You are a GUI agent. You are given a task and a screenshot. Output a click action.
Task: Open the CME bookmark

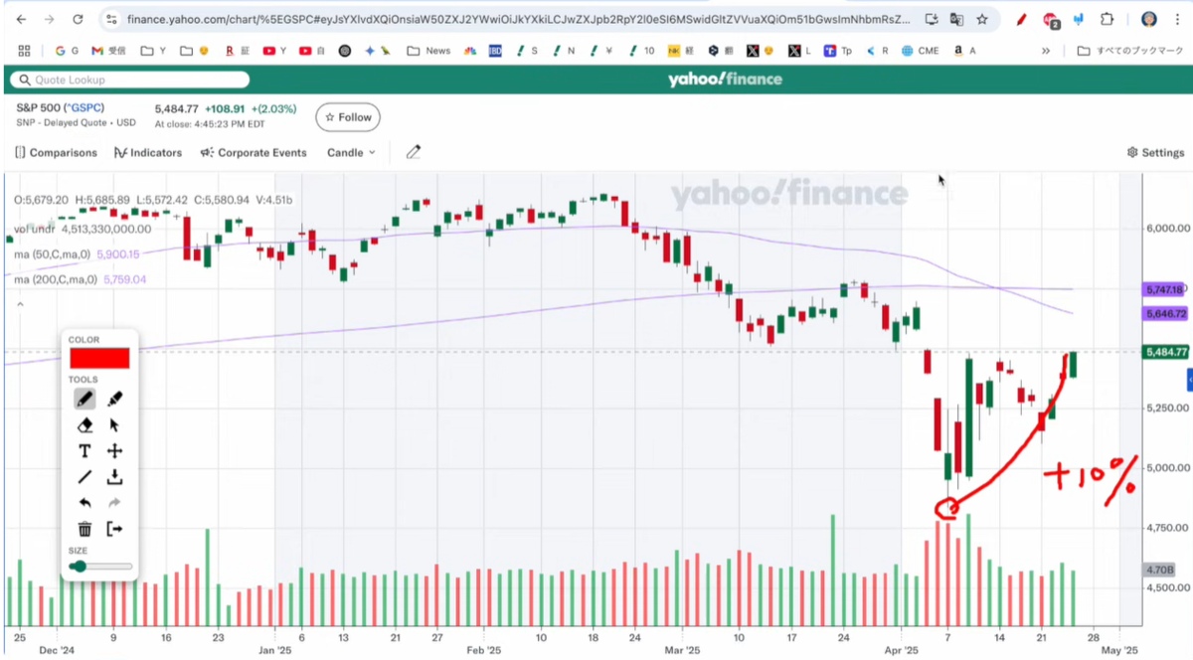coord(920,51)
